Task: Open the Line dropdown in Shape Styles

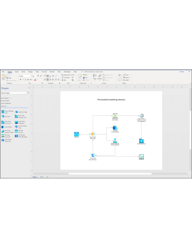Action: pyautogui.click(x=86, y=78)
